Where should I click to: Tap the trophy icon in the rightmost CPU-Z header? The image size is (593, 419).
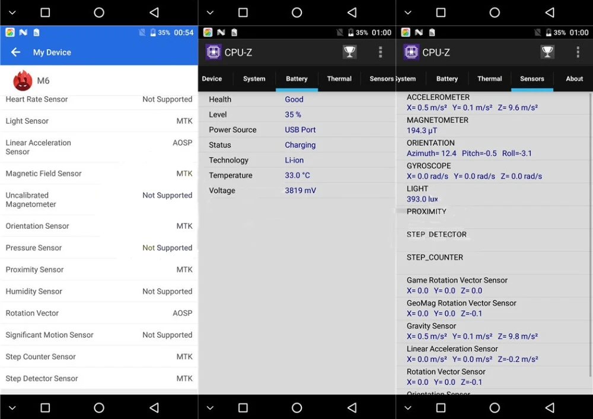point(547,52)
